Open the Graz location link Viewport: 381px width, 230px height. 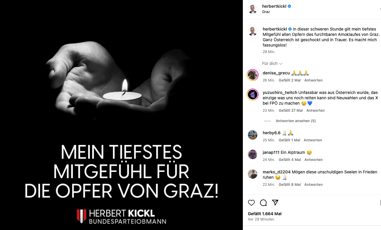pyautogui.click(x=266, y=12)
